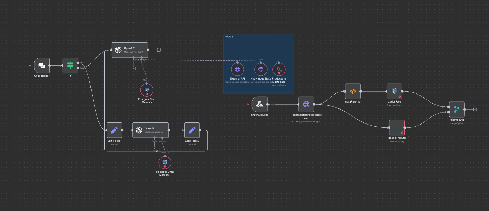Screen dimensions: 489x211
Task: Click plus button after OpenAI2 output
Action: coord(159,50)
